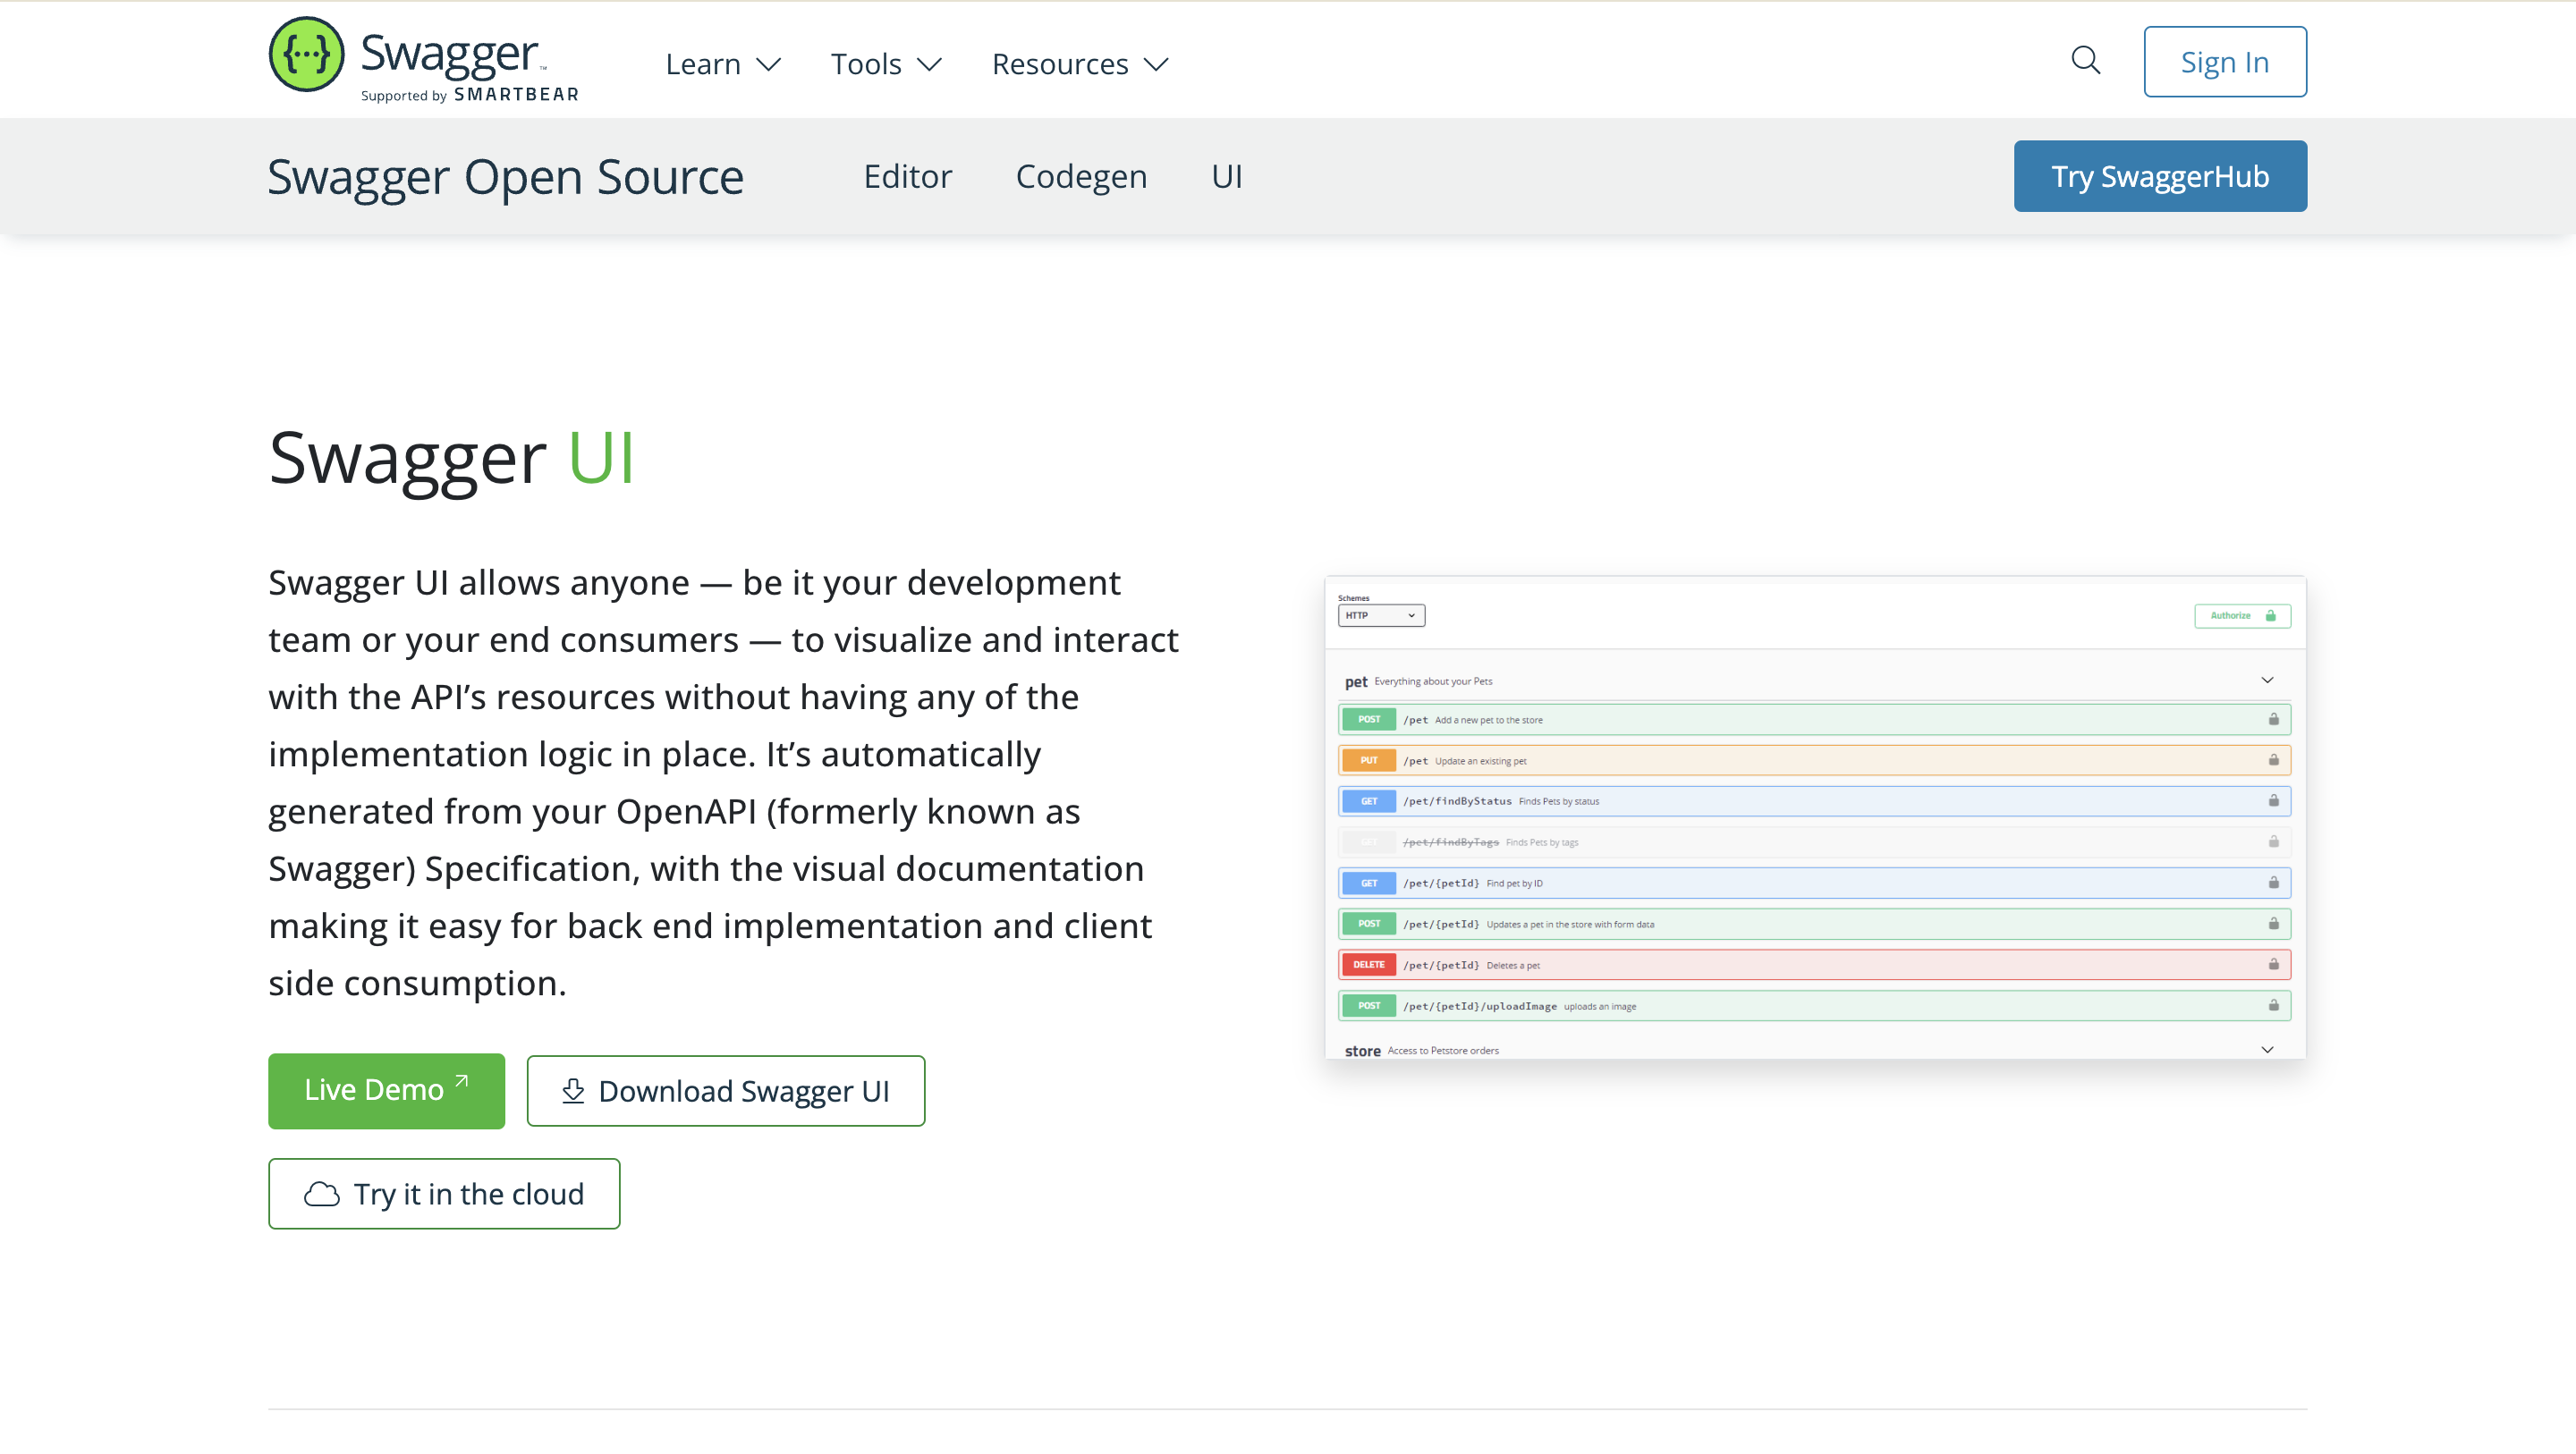Image resolution: width=2576 pixels, height=1454 pixels.
Task: Expand the Learn menu dropdown
Action: [722, 63]
